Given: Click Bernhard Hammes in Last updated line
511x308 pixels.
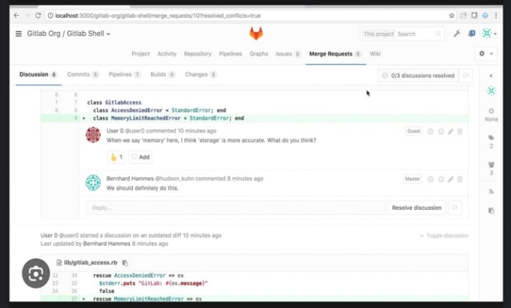Looking at the screenshot, I should click(x=107, y=244).
